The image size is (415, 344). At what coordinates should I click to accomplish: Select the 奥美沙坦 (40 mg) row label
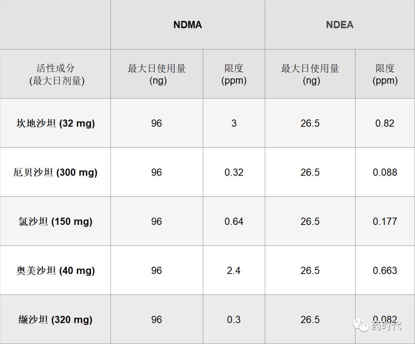point(55,270)
